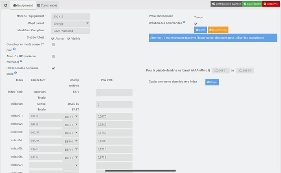Open Configuration avancée settings
The image size is (281, 173).
click(226, 4)
